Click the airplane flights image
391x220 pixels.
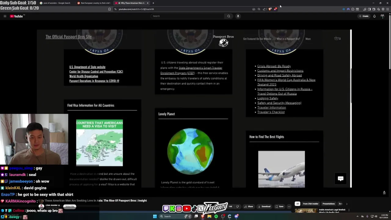tap(281, 169)
